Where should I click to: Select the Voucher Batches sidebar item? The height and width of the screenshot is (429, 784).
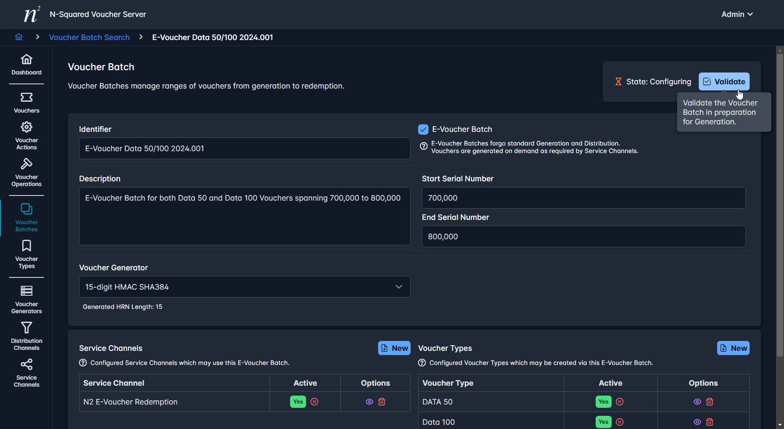pos(26,217)
